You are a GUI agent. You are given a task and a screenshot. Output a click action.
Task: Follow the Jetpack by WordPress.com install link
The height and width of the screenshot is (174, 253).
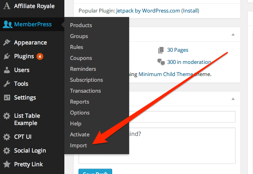coord(190,11)
